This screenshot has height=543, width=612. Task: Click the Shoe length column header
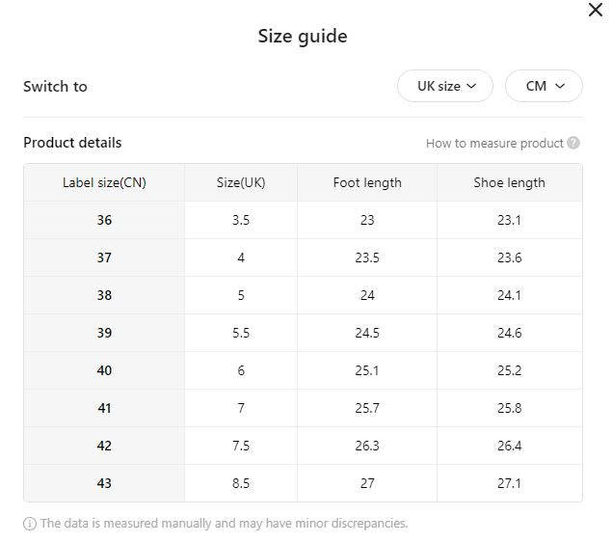509,182
